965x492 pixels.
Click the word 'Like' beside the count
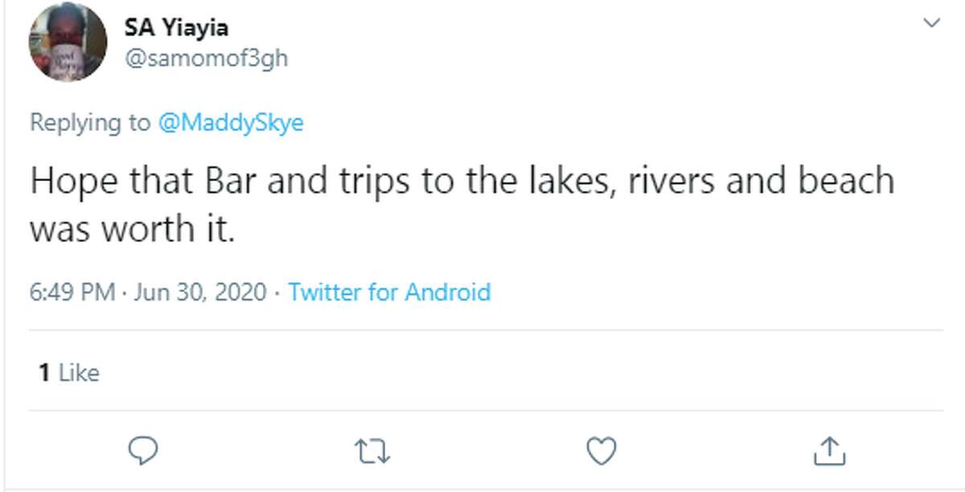pyautogui.click(x=80, y=372)
